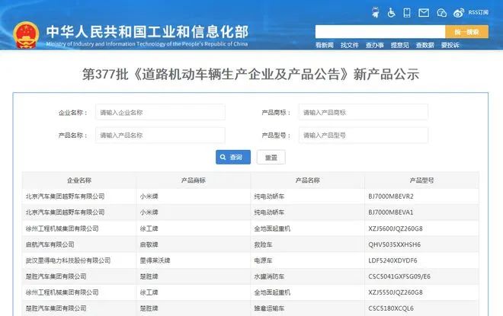Open the wheelchair accessibility icon
The image size is (503, 316).
[391, 12]
